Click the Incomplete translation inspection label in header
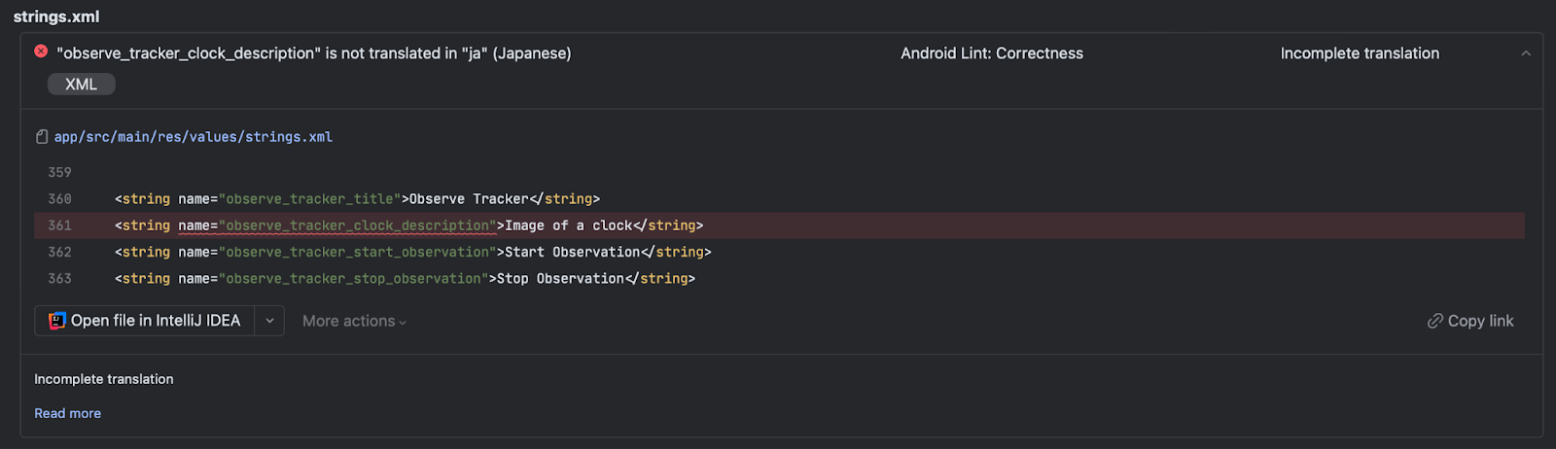Screen dimensions: 1556x449 (x=1360, y=53)
